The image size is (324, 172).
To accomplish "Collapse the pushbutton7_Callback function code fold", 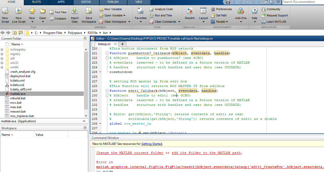I will [107, 53].
